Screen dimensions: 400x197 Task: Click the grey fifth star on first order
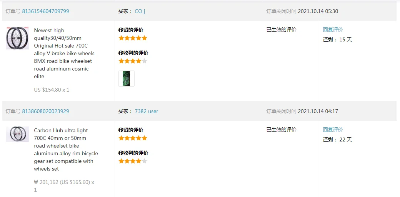pyautogui.click(x=144, y=61)
